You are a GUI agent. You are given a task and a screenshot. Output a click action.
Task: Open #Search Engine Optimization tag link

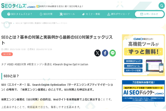pyautogui.click(x=71, y=64)
